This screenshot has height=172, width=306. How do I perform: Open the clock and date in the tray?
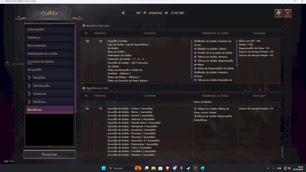pyautogui.click(x=298, y=168)
